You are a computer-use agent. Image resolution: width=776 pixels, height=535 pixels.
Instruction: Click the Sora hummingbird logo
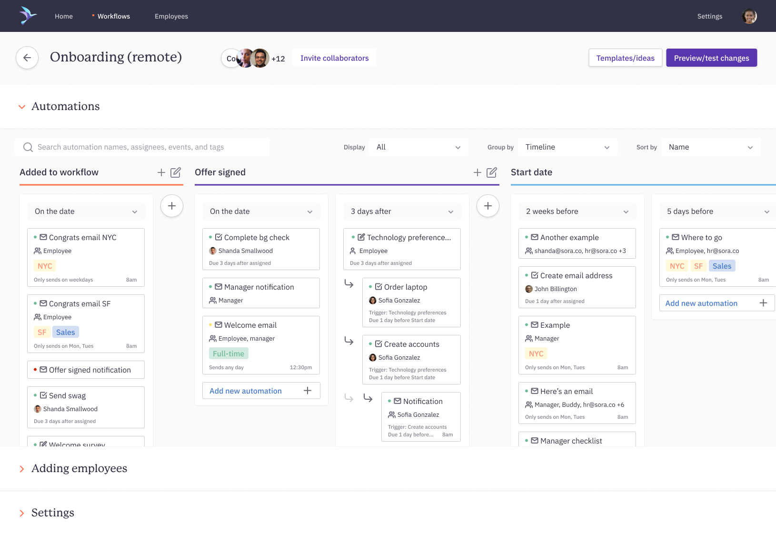(x=27, y=15)
